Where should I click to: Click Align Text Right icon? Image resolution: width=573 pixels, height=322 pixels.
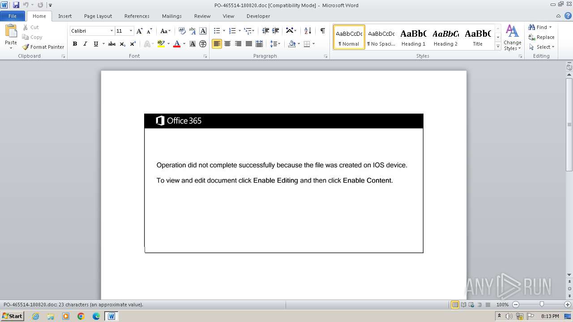238,44
